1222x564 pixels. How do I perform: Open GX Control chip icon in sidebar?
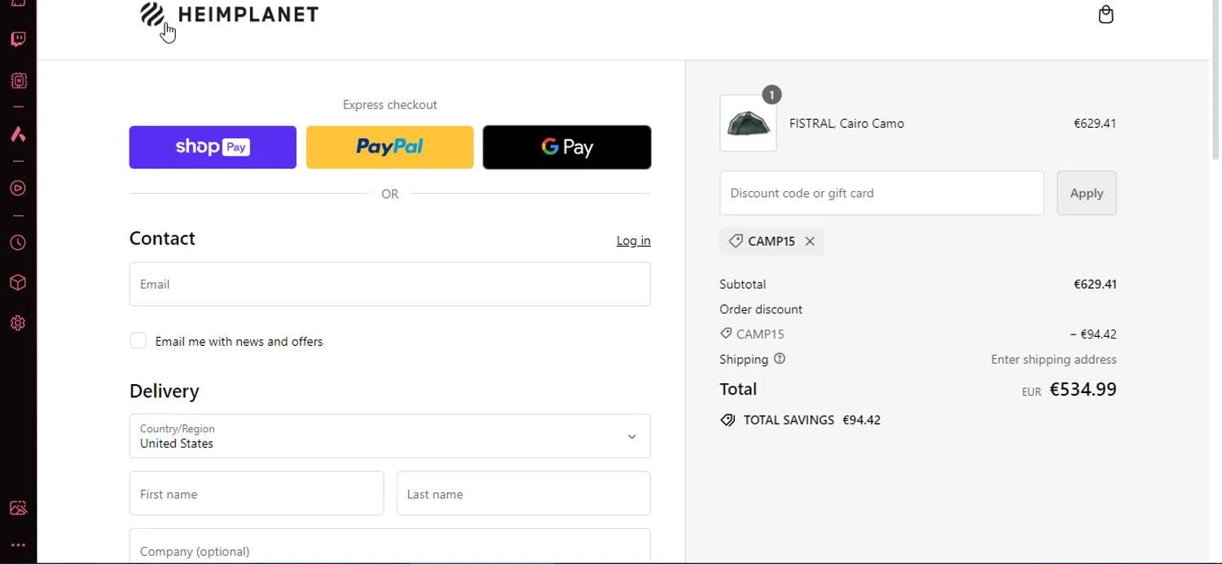click(x=18, y=81)
